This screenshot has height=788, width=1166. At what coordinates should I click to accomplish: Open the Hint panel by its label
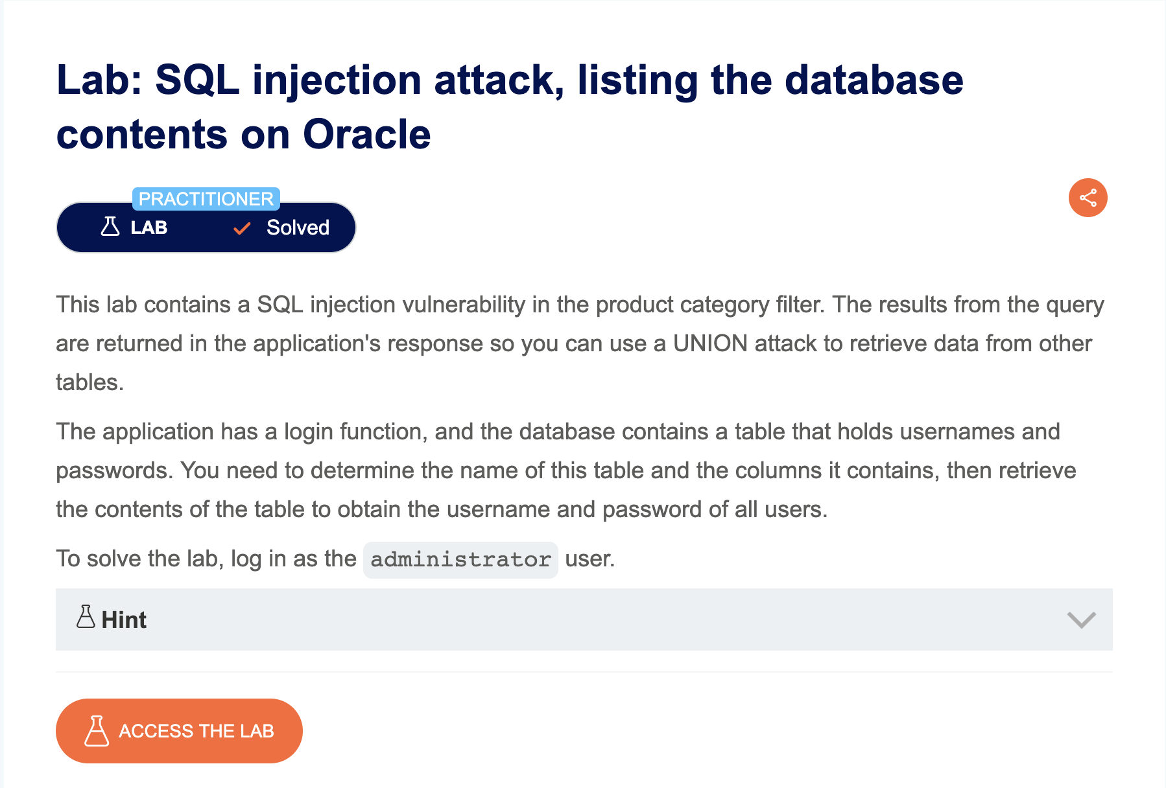124,620
